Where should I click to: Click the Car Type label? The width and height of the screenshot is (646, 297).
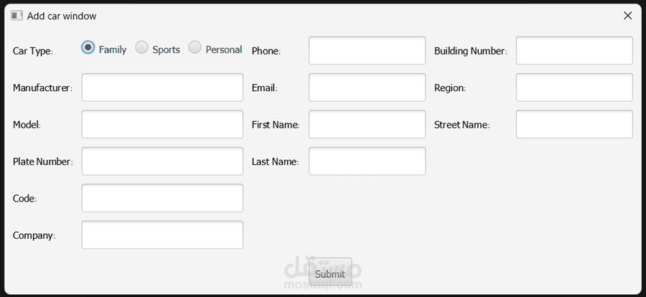coord(32,51)
